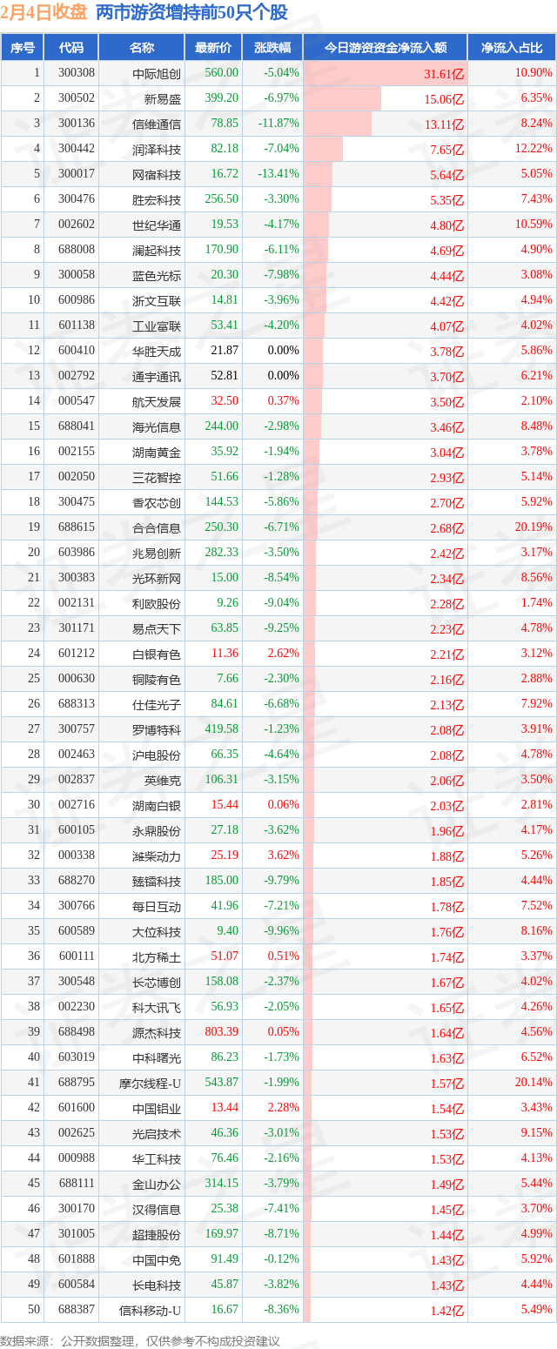Image resolution: width=557 pixels, height=1349 pixels.
Task: Select stock name 通宇通讯
Action: [x=157, y=376]
